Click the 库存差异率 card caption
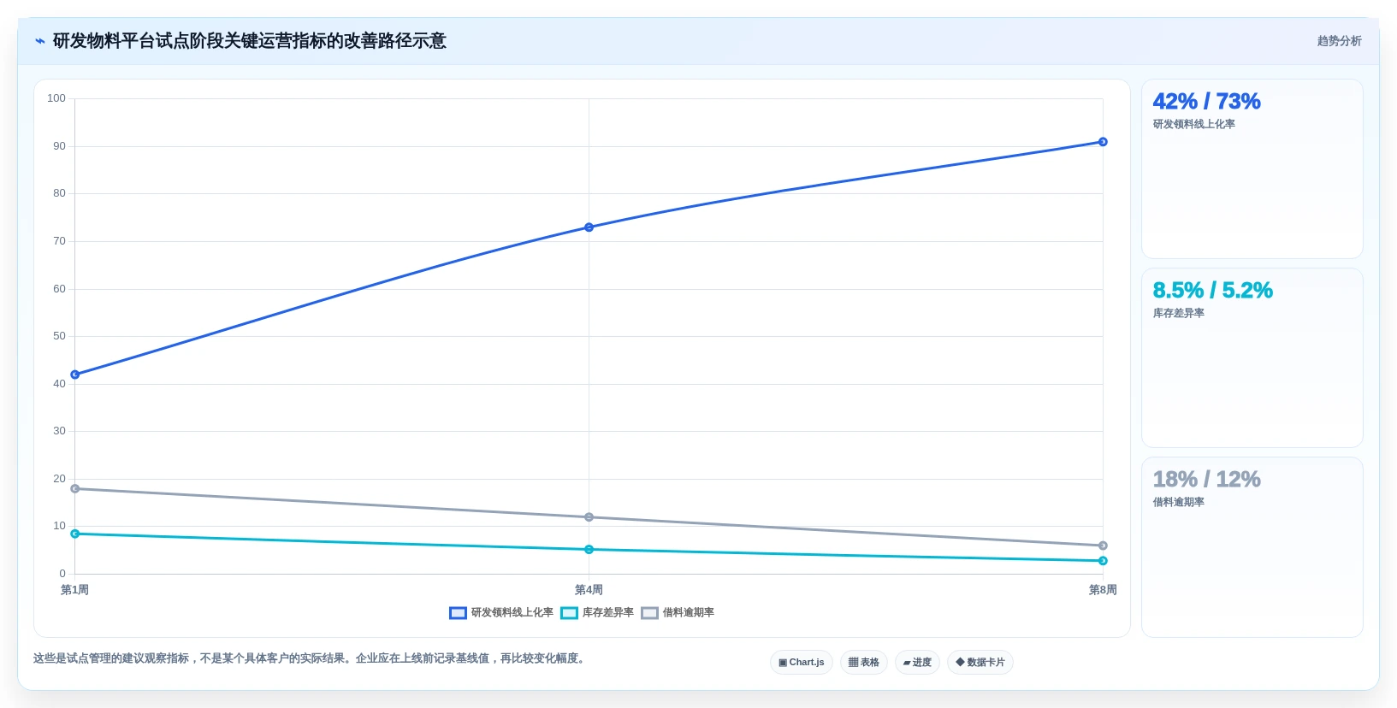The height and width of the screenshot is (708, 1397). coord(1178,313)
